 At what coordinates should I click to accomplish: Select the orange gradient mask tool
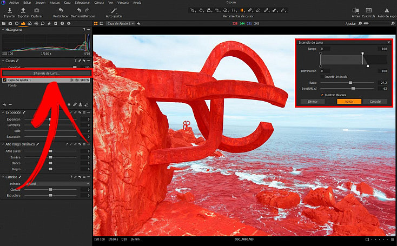tap(242, 10)
